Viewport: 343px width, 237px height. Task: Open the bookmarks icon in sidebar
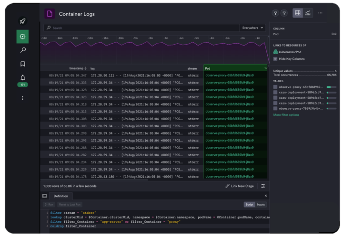coord(23,64)
